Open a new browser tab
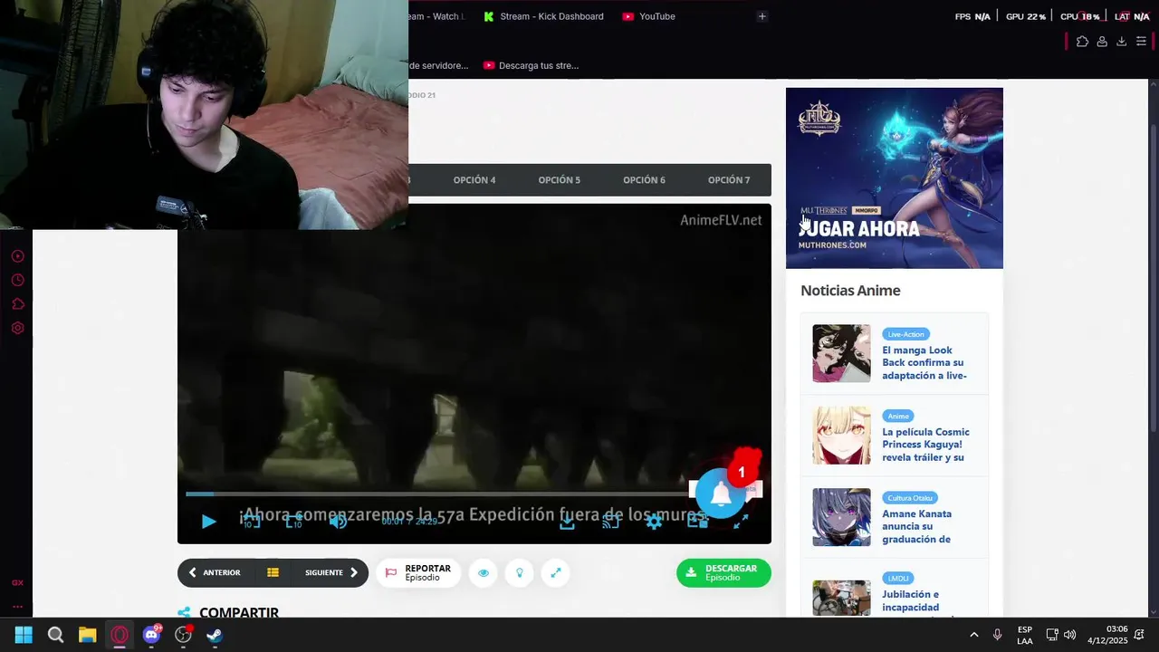 point(761,16)
